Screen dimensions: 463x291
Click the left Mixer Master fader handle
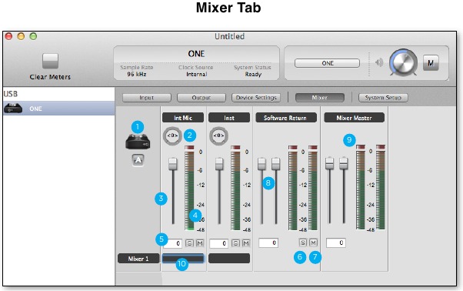329,163
